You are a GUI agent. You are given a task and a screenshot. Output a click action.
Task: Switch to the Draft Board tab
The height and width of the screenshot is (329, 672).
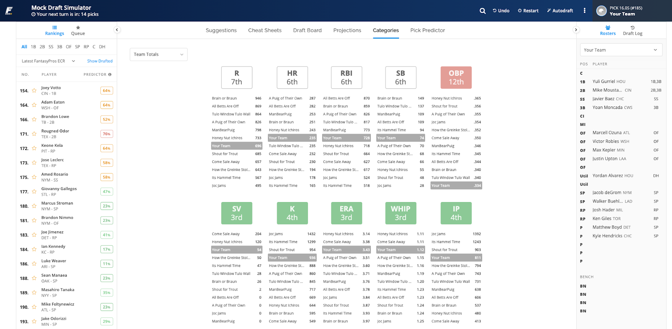[x=307, y=30]
